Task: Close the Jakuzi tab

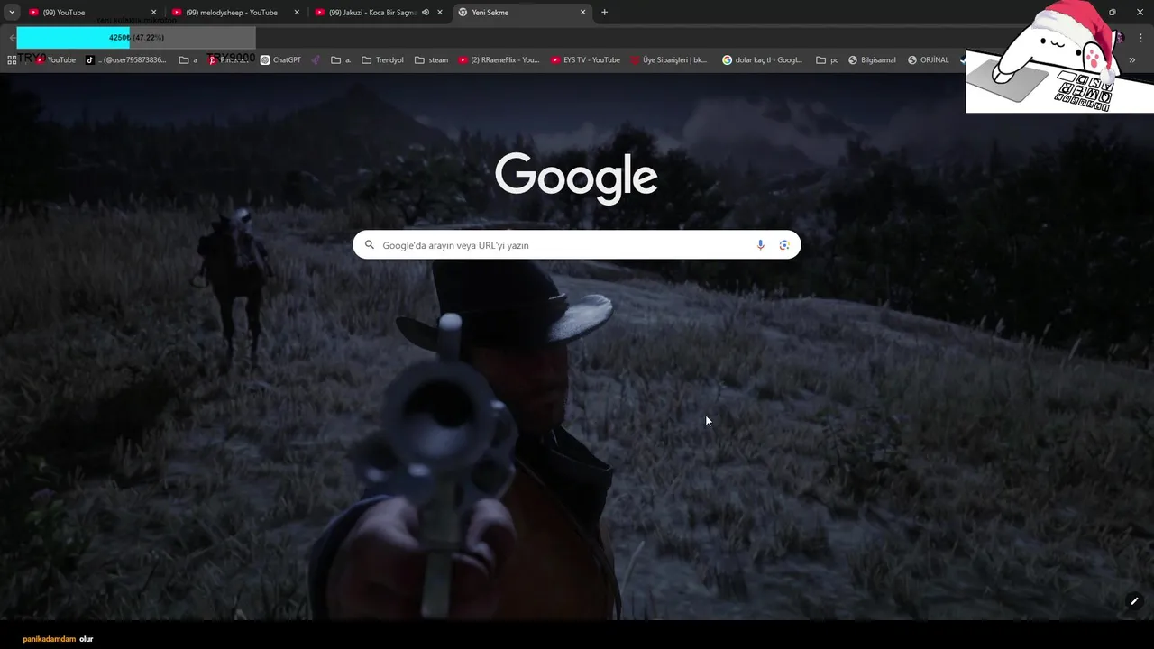Action: [440, 13]
